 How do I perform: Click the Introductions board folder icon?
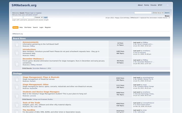point(17,52)
